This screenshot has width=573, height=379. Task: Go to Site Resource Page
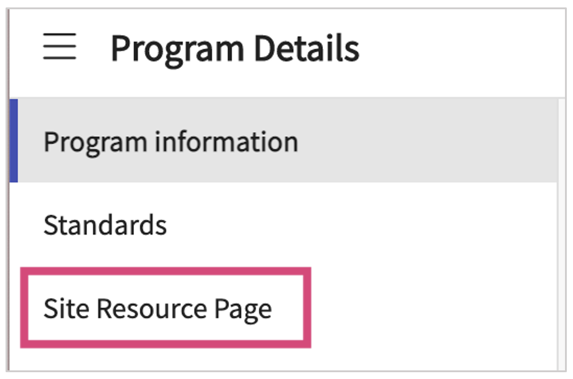coord(157,309)
